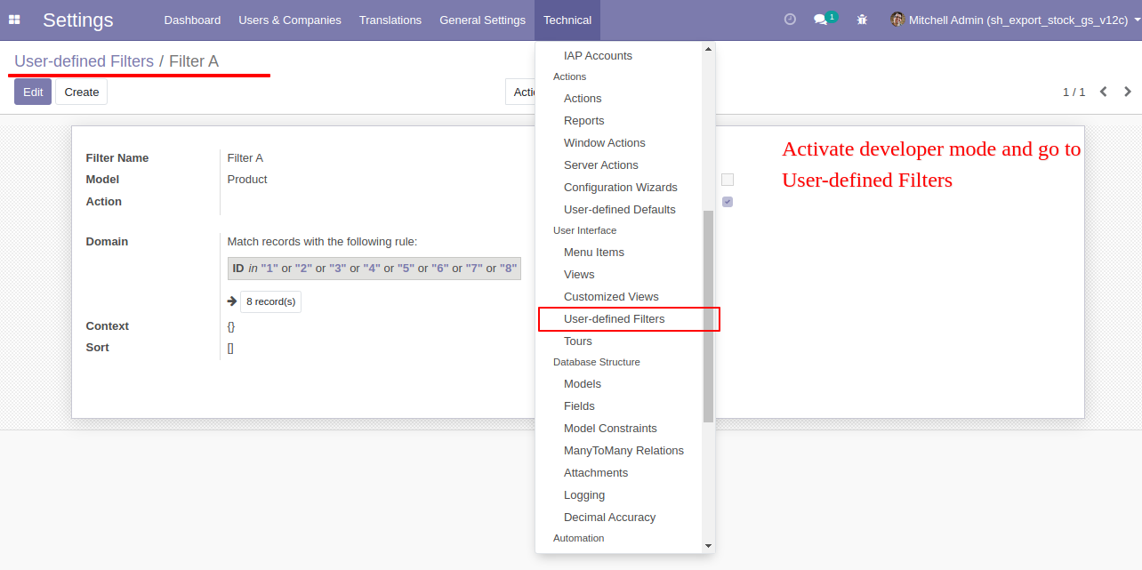Viewport: 1142px width, 570px height.
Task: Click the '[]' sort value
Action: coord(230,348)
